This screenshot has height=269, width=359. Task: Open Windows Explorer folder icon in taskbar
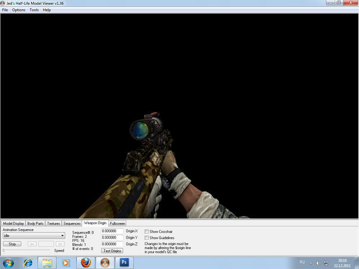click(x=47, y=263)
